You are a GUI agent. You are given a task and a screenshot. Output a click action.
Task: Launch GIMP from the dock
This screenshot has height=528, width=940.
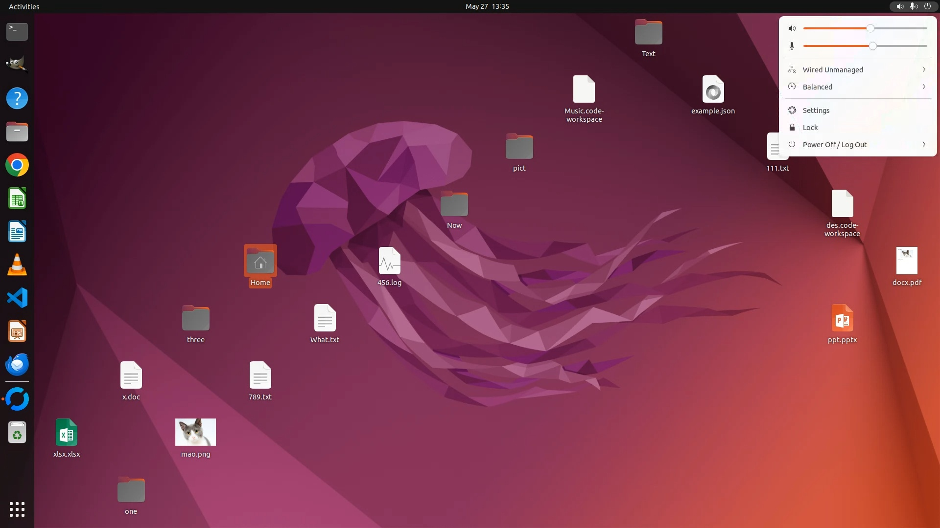point(17,65)
